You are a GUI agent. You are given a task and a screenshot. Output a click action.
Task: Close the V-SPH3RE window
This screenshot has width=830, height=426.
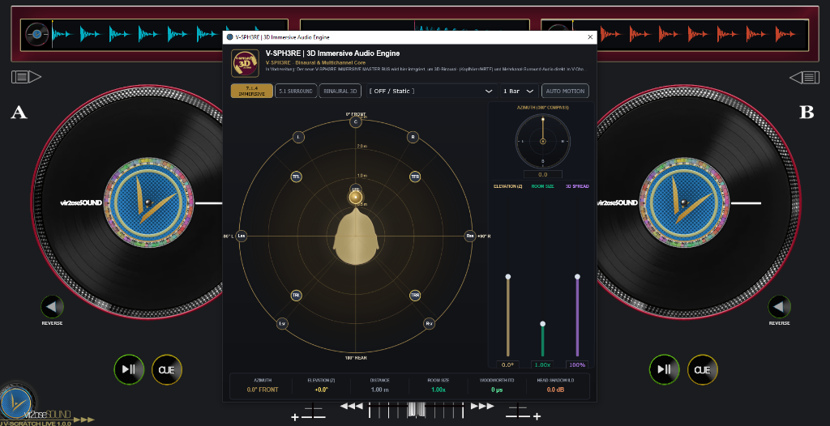tap(590, 37)
